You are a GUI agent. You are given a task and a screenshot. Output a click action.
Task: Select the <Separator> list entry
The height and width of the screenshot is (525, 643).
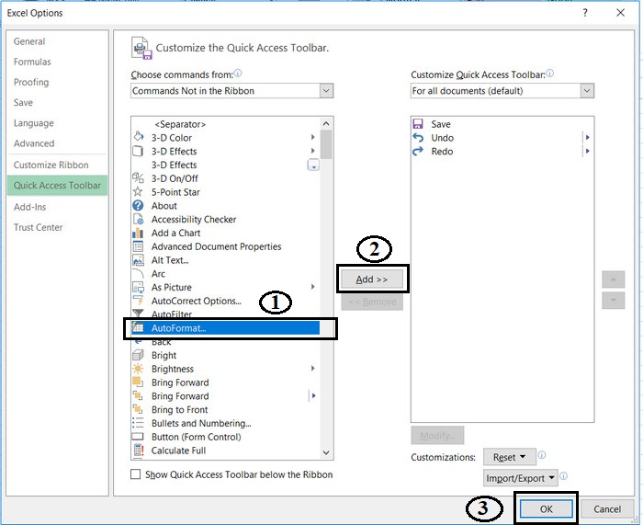[x=180, y=124]
